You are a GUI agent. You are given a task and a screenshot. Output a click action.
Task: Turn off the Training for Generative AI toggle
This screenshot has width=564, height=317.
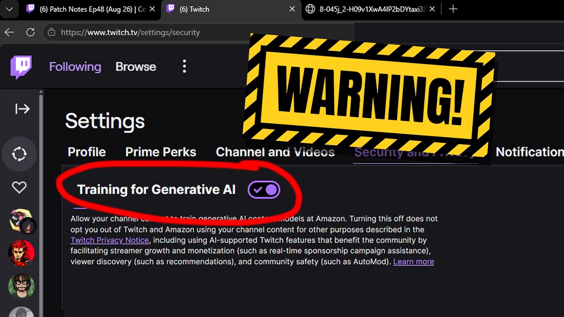[x=264, y=190]
